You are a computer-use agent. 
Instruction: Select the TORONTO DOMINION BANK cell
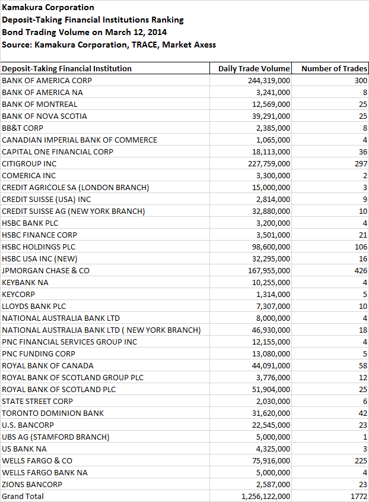coord(105,413)
